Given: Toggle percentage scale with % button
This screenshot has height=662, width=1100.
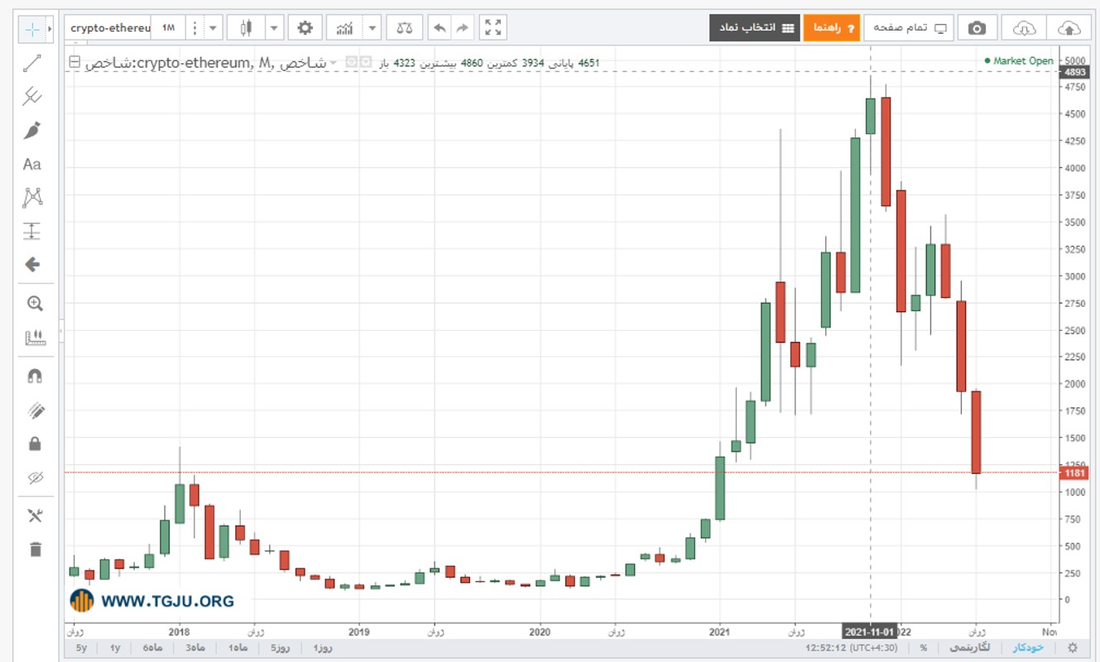Looking at the screenshot, I should 923,647.
